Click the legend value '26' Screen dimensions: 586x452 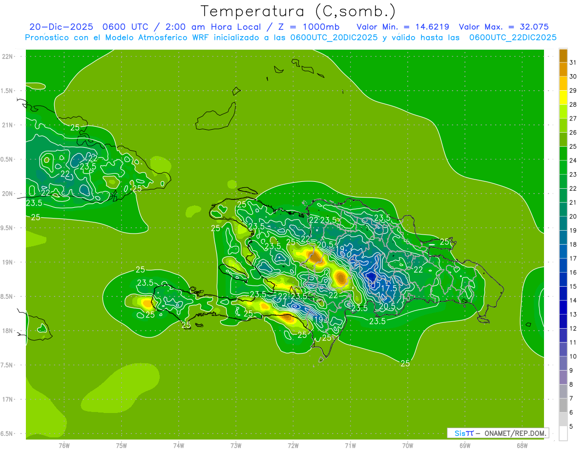pos(573,133)
